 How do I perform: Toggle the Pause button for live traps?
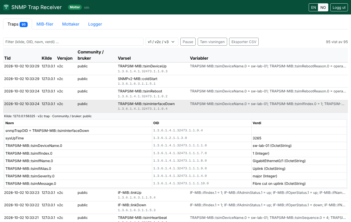coord(188,42)
